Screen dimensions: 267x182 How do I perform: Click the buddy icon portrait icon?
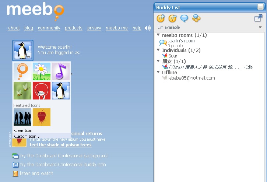tap(15, 165)
